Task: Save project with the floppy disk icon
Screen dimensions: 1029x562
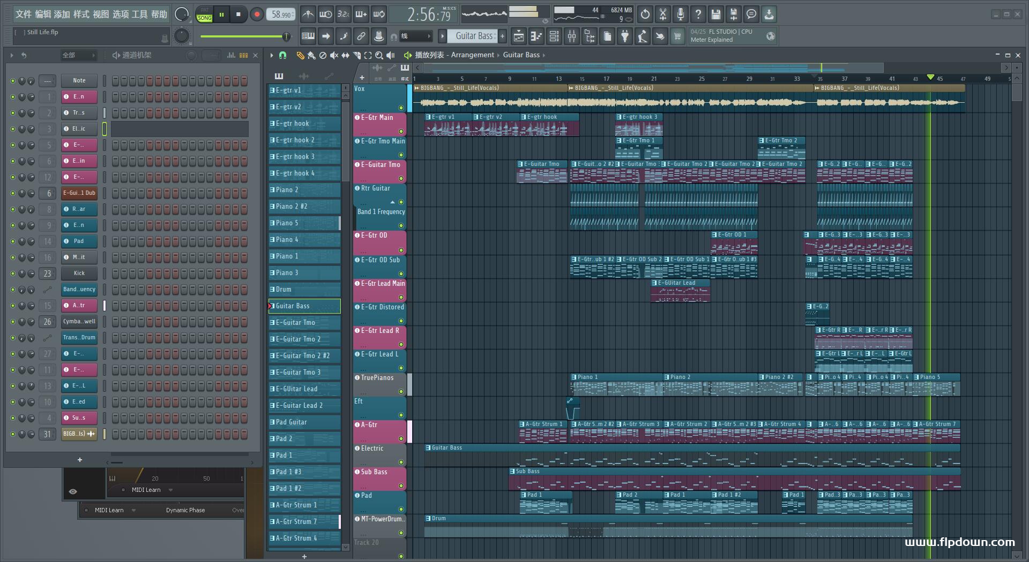Action: point(716,14)
